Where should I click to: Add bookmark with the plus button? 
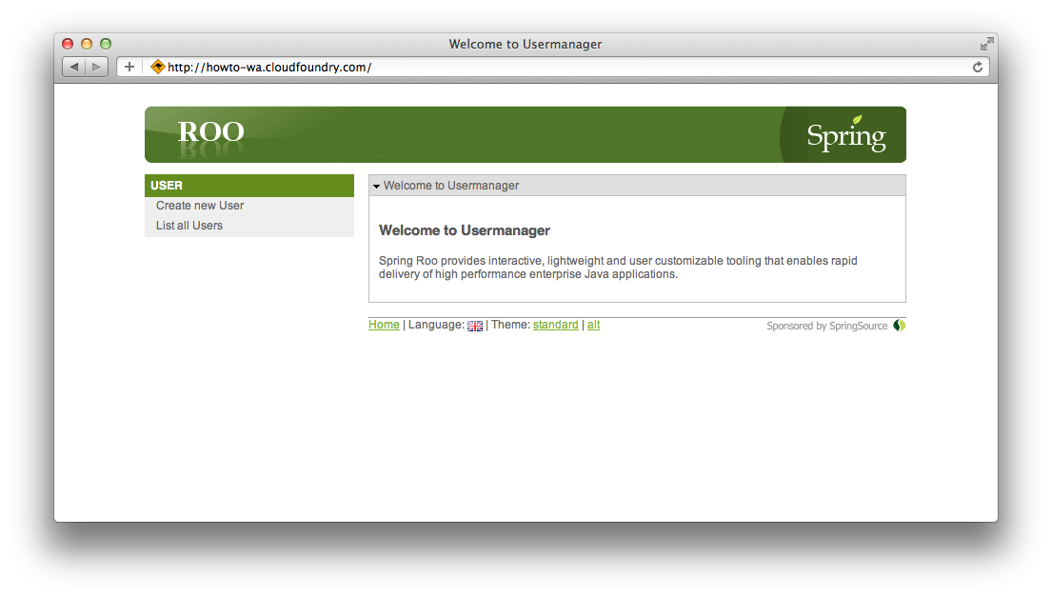pos(129,67)
